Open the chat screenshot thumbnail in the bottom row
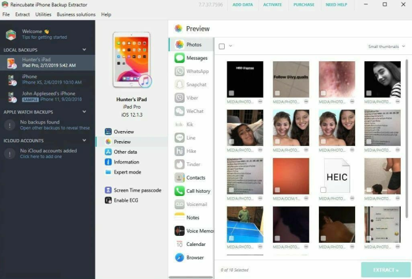The image size is (412, 279). coord(383,224)
